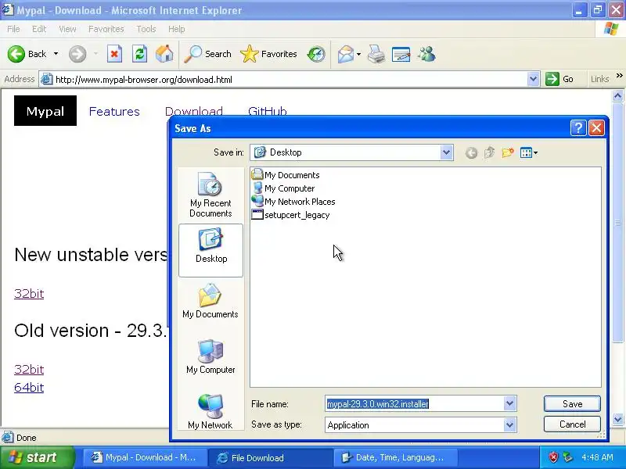Click the Start button
This screenshot has width=626, height=469.
pos(37,457)
